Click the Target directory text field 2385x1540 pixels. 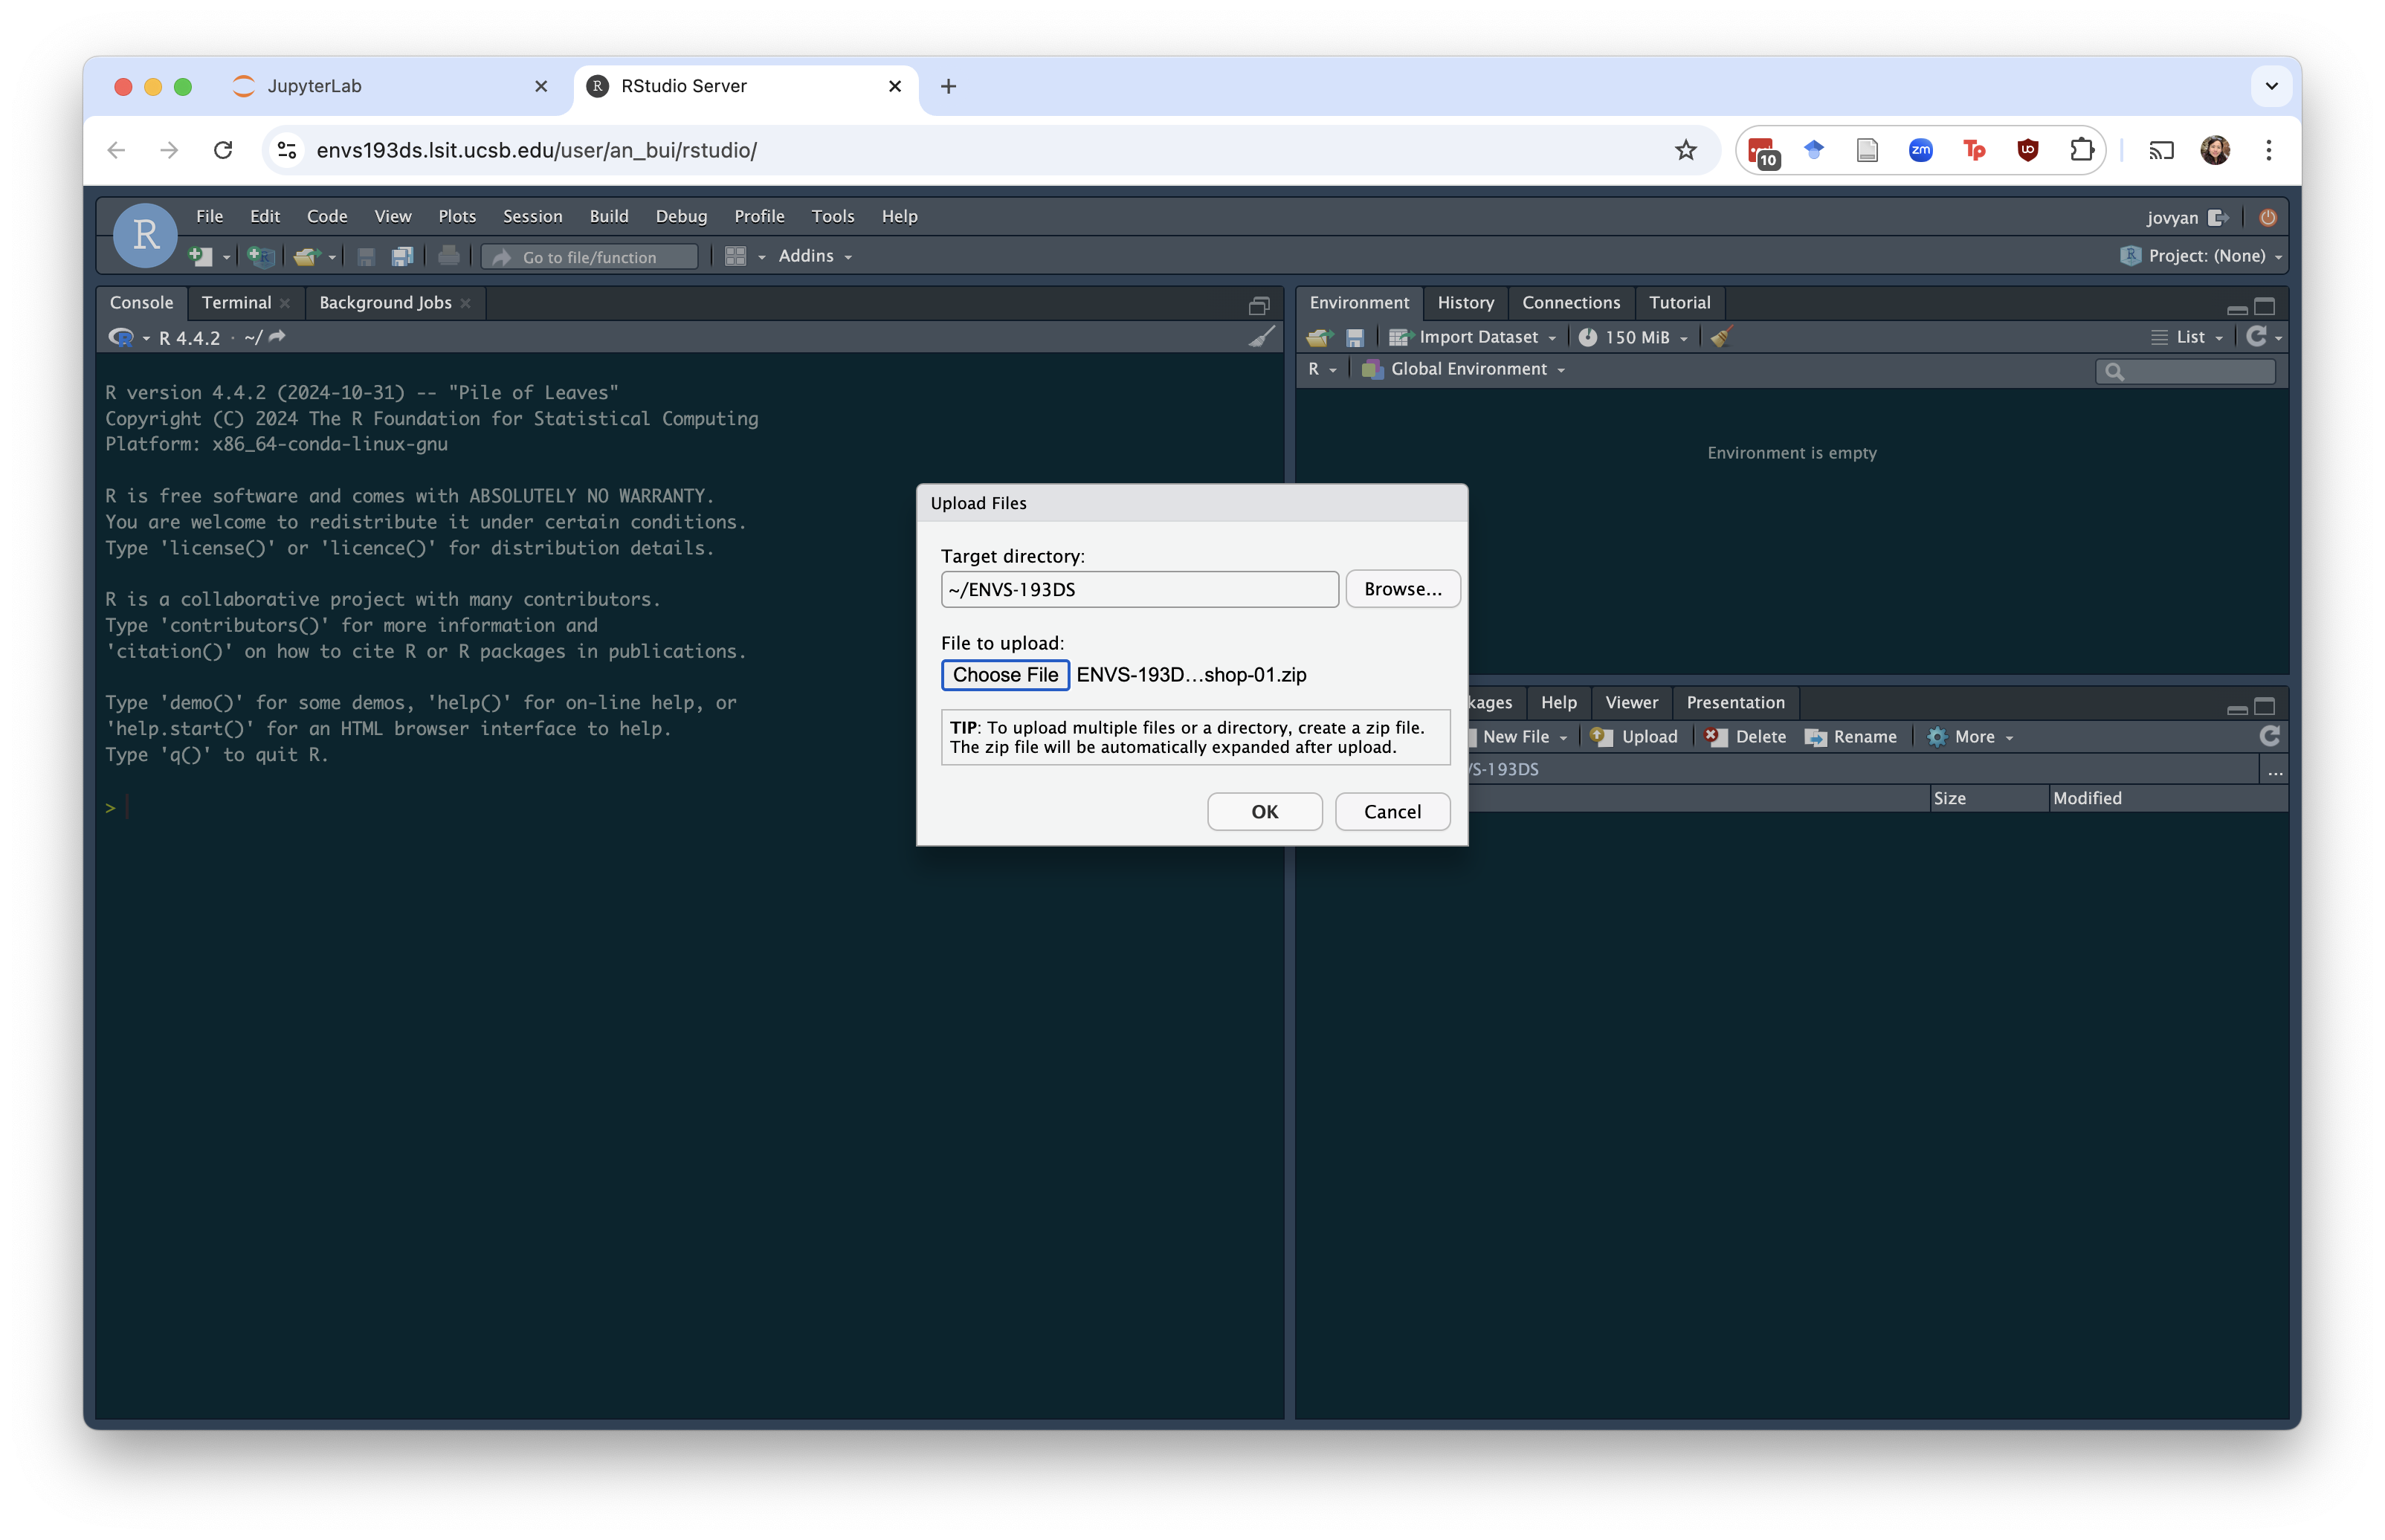(1139, 589)
